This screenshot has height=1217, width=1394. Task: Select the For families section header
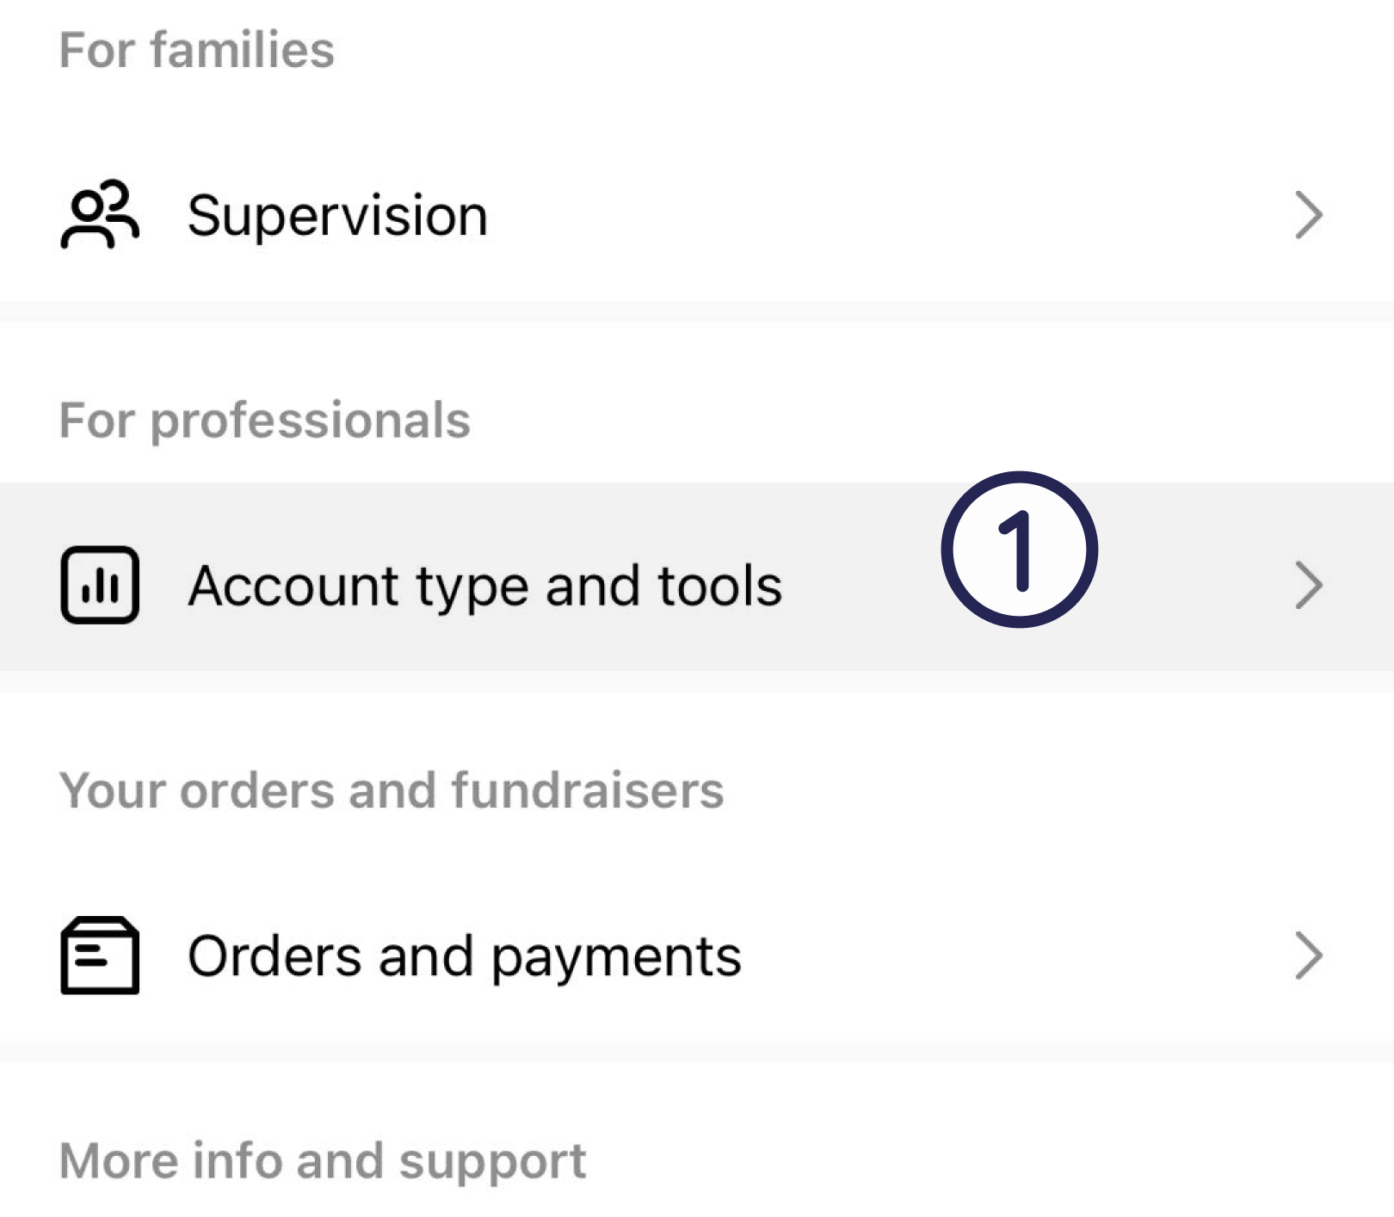(x=197, y=49)
